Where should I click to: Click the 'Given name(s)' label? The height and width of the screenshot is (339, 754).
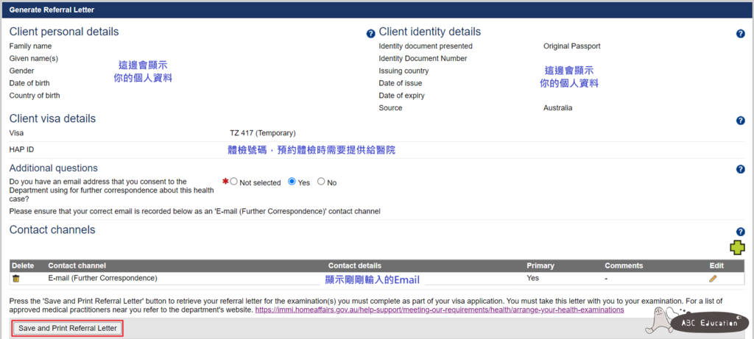point(34,59)
